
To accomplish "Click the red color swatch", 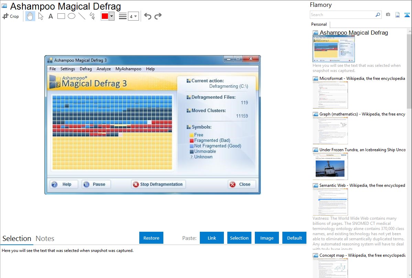I will [105, 16].
